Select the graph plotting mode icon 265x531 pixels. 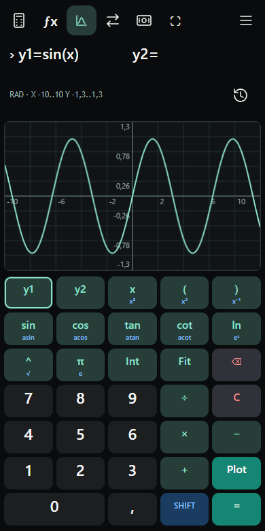[x=82, y=20]
